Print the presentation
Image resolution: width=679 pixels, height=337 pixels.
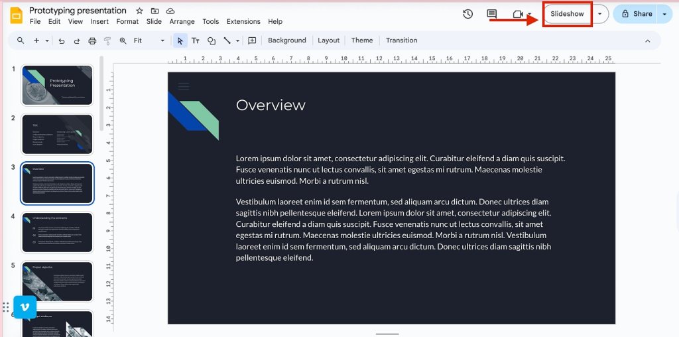point(92,40)
